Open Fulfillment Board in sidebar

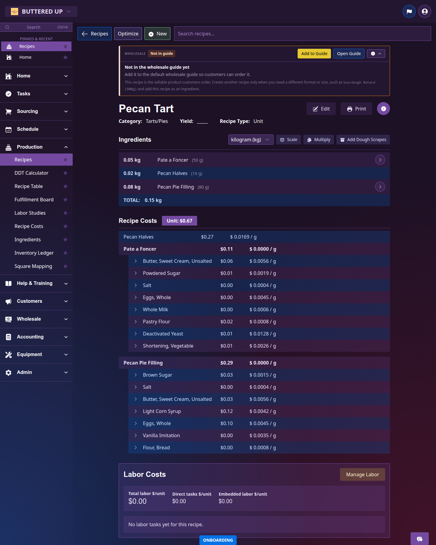click(34, 200)
